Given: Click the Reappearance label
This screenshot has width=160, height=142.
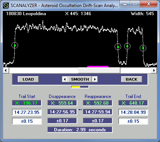Looking at the screenshot, I should (x=98, y=97).
